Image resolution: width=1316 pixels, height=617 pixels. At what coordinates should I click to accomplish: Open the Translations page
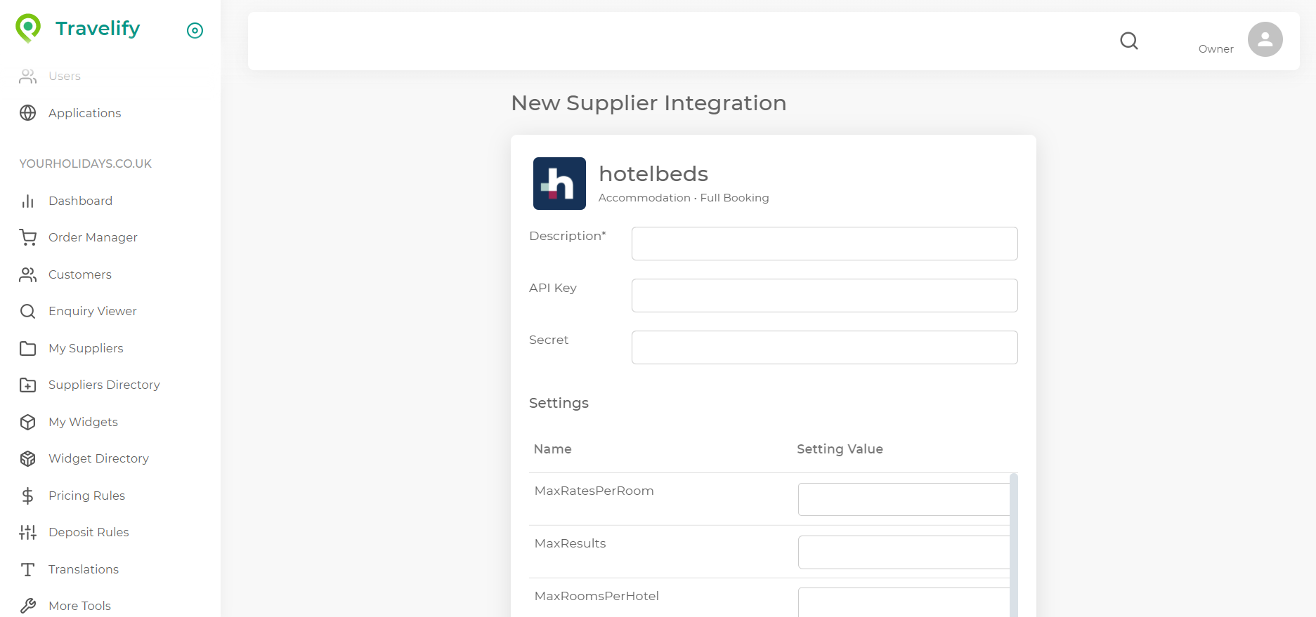click(84, 569)
